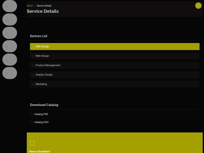Click the sixth gray sidebar circle icon
This screenshot has height=153, width=204.
click(x=9, y=73)
